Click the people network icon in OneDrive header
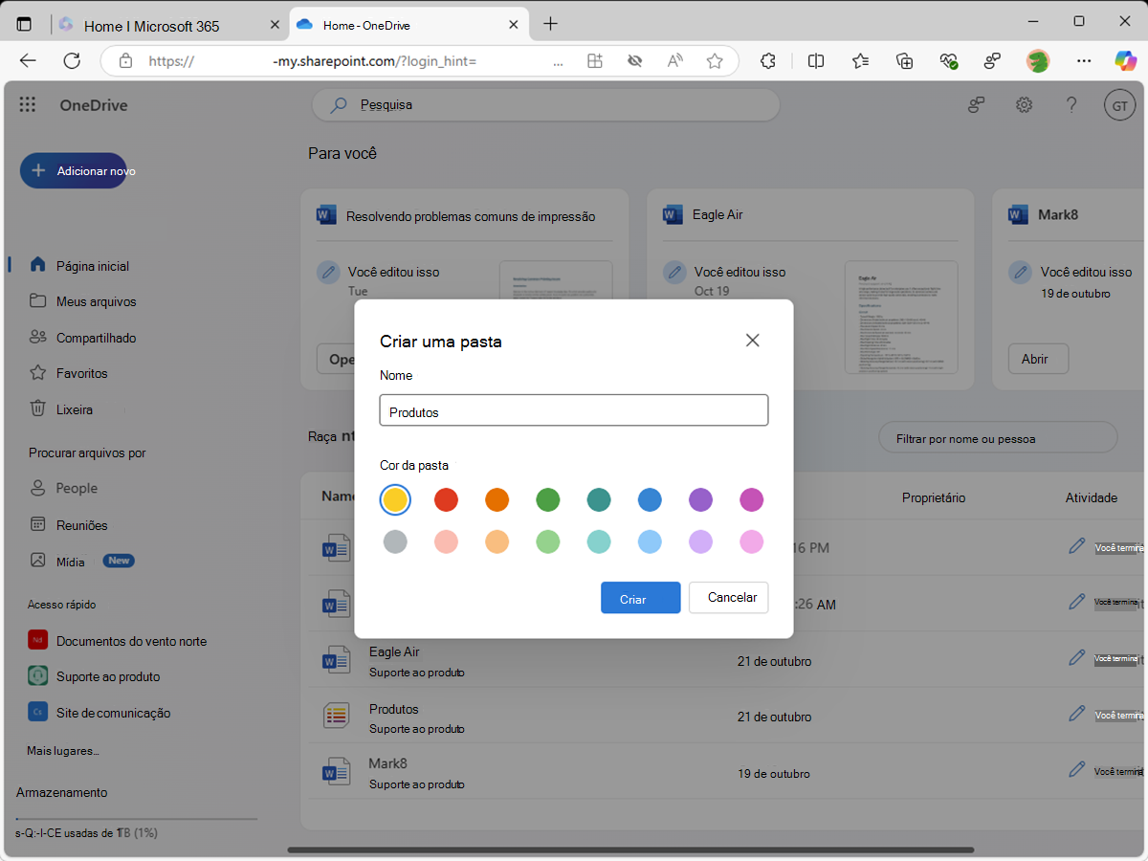This screenshot has width=1148, height=861. (x=976, y=105)
